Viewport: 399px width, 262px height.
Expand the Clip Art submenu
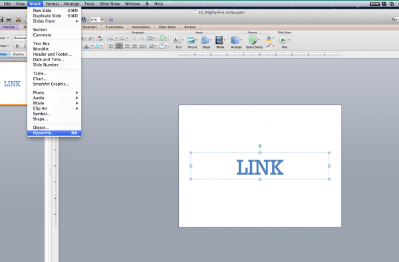tap(55, 108)
